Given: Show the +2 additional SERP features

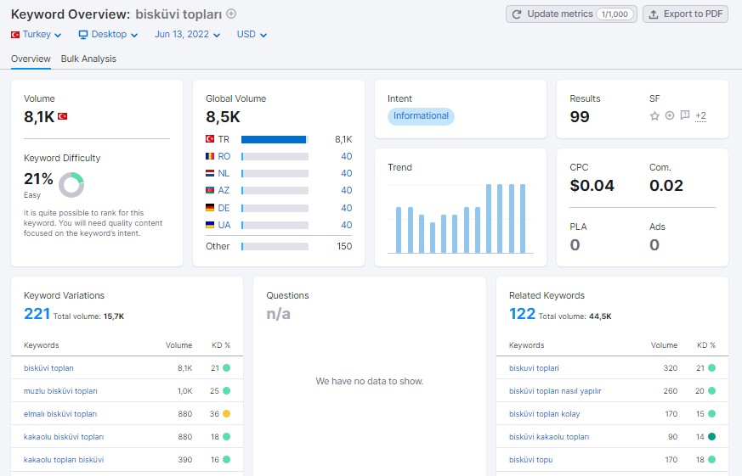Looking at the screenshot, I should pos(701,115).
